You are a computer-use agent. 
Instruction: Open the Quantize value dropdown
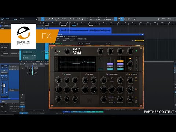93,20
